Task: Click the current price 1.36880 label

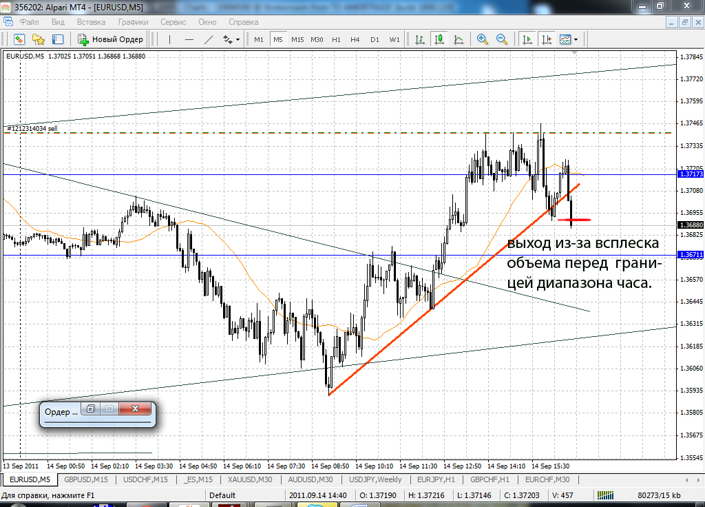Action: pyautogui.click(x=690, y=225)
